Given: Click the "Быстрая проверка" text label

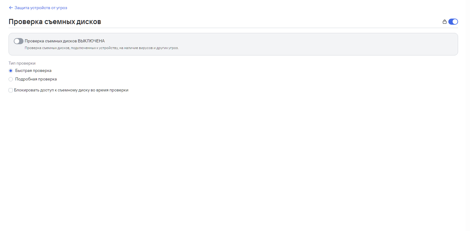Looking at the screenshot, I should pos(33,71).
